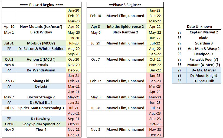Select the Phase 4 Begins header
The width and height of the screenshot is (223, 138).
coord(42,5)
